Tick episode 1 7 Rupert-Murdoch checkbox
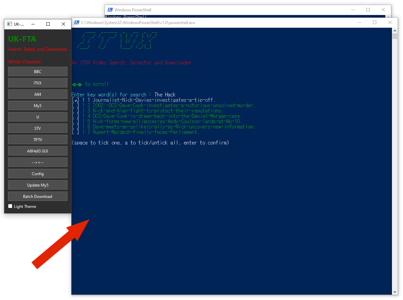The image size is (403, 300). click(x=75, y=132)
